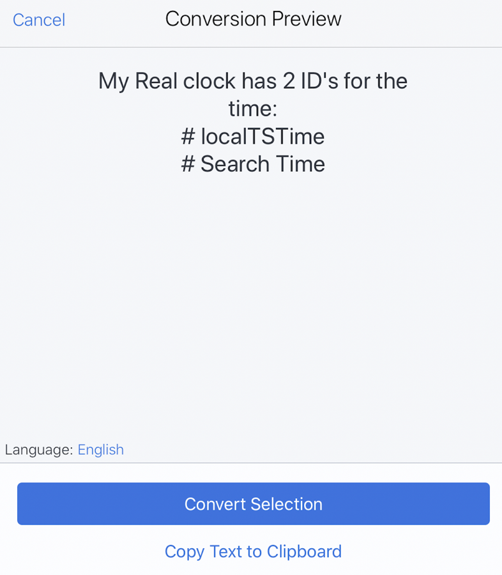This screenshot has width=502, height=575.
Task: Click the hash symbol before Search Time
Action: pyautogui.click(x=188, y=164)
